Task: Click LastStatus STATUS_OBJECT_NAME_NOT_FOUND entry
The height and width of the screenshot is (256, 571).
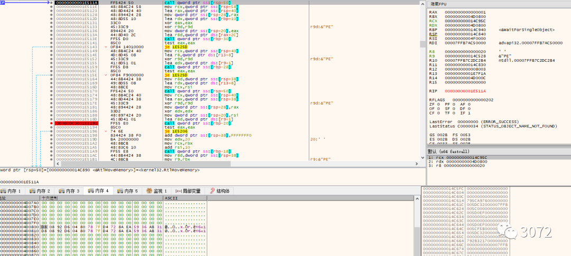Action: [x=493, y=126]
